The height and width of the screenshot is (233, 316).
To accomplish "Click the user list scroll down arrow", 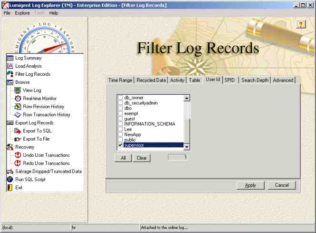I will (x=187, y=147).
